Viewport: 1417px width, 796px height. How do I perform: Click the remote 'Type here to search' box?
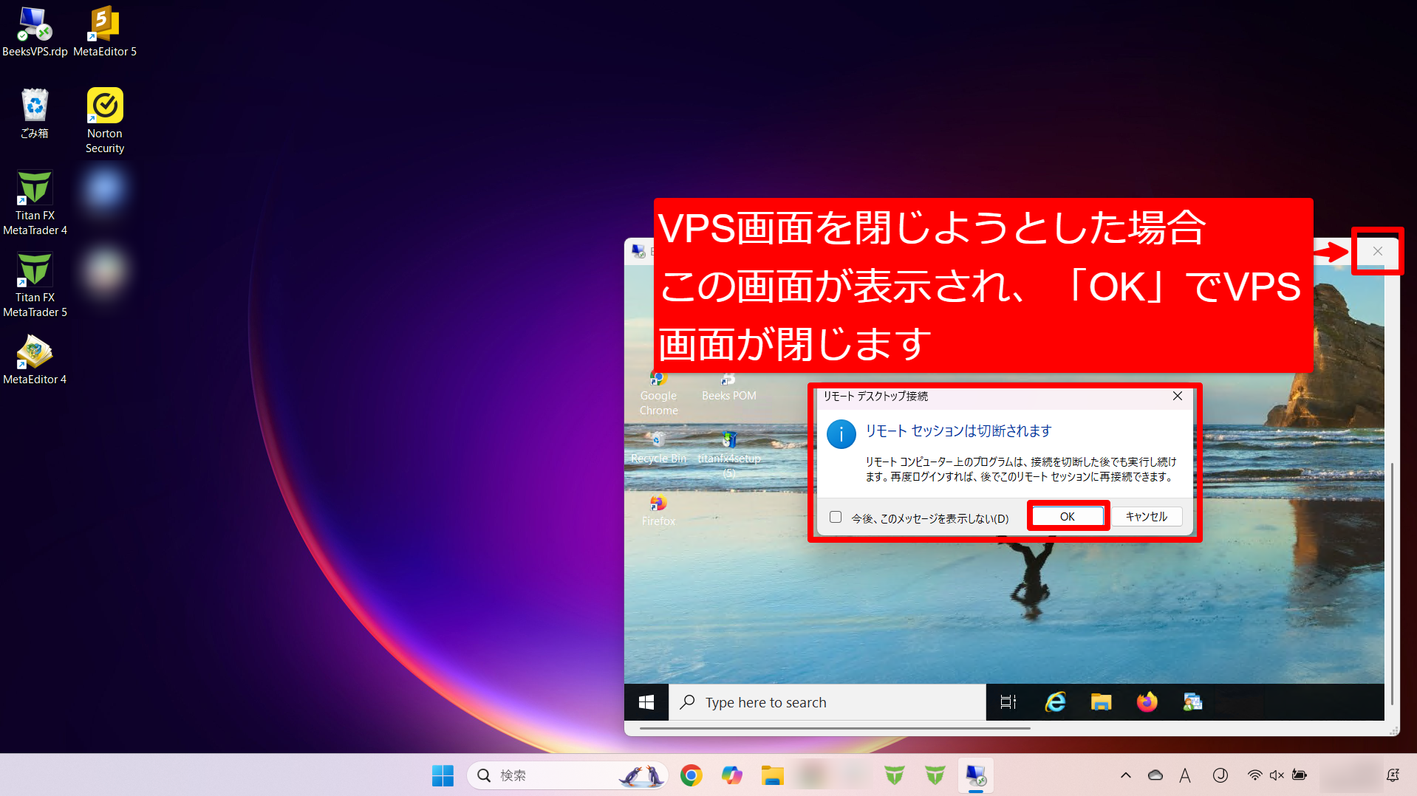(827, 702)
